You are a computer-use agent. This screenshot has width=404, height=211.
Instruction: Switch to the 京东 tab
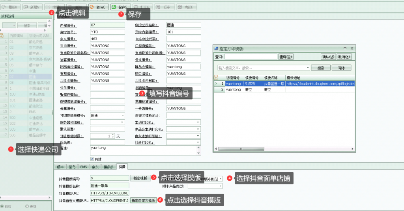pyautogui.click(x=95, y=167)
